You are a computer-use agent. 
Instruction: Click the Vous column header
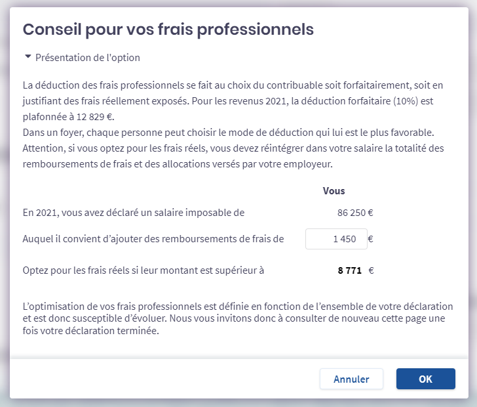point(334,191)
